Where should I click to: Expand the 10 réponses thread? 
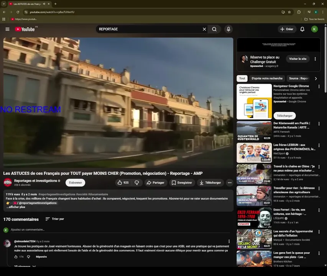pyautogui.click(x=25, y=266)
